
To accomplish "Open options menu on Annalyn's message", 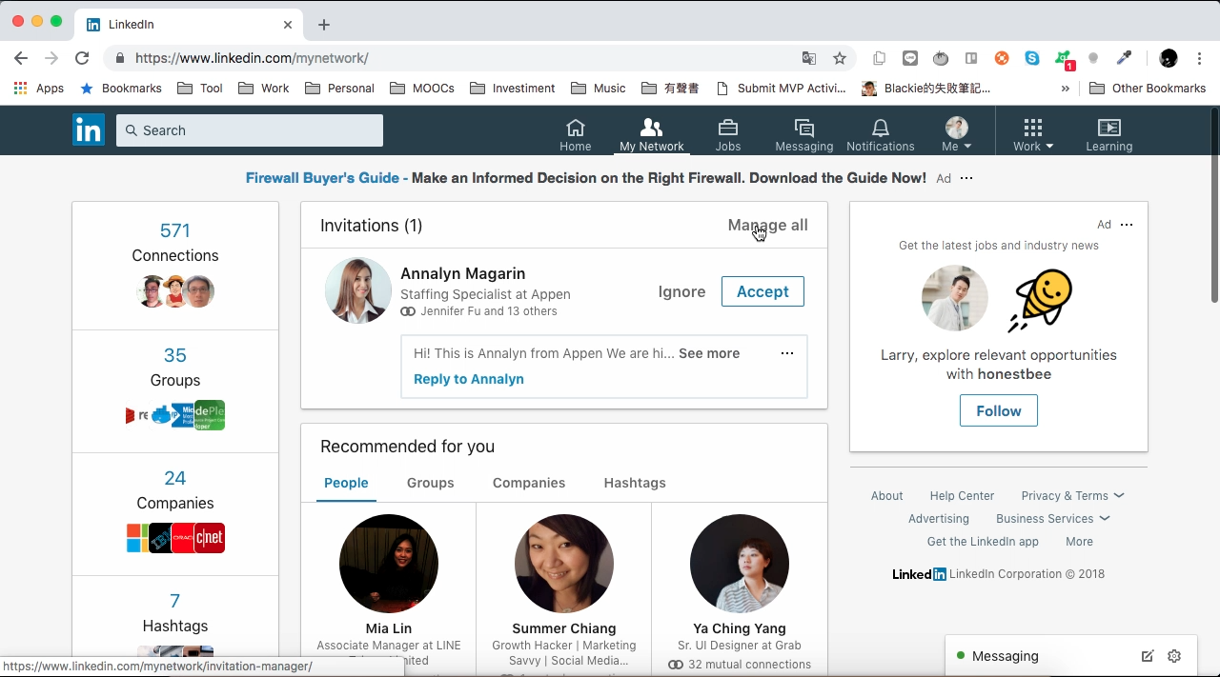I will [787, 353].
